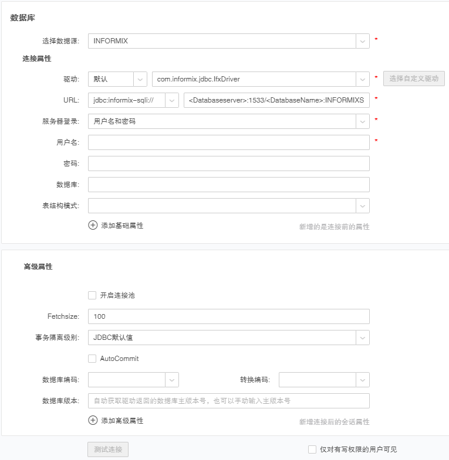Click the Fetchsize field showing 100
This screenshot has height=460, width=449.
click(228, 316)
